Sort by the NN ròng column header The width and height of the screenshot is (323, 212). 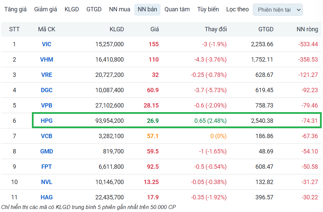[307, 29]
